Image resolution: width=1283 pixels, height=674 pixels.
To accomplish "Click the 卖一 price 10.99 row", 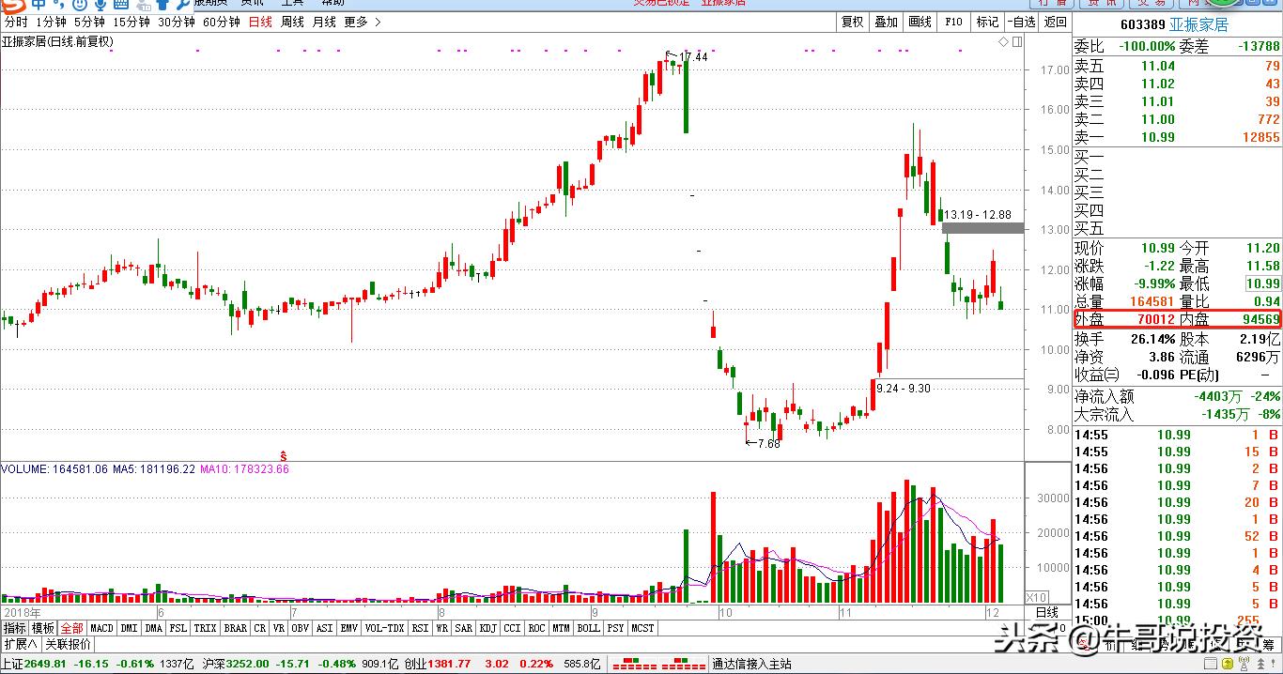I will click(x=1178, y=137).
